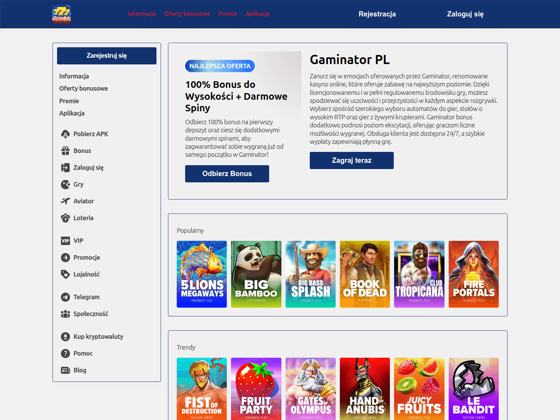Select Premie link in the sidebar
Screen dimensions: 560x420
point(69,101)
